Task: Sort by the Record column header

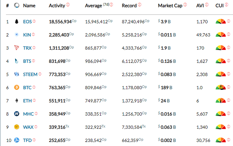Action: [129, 6]
